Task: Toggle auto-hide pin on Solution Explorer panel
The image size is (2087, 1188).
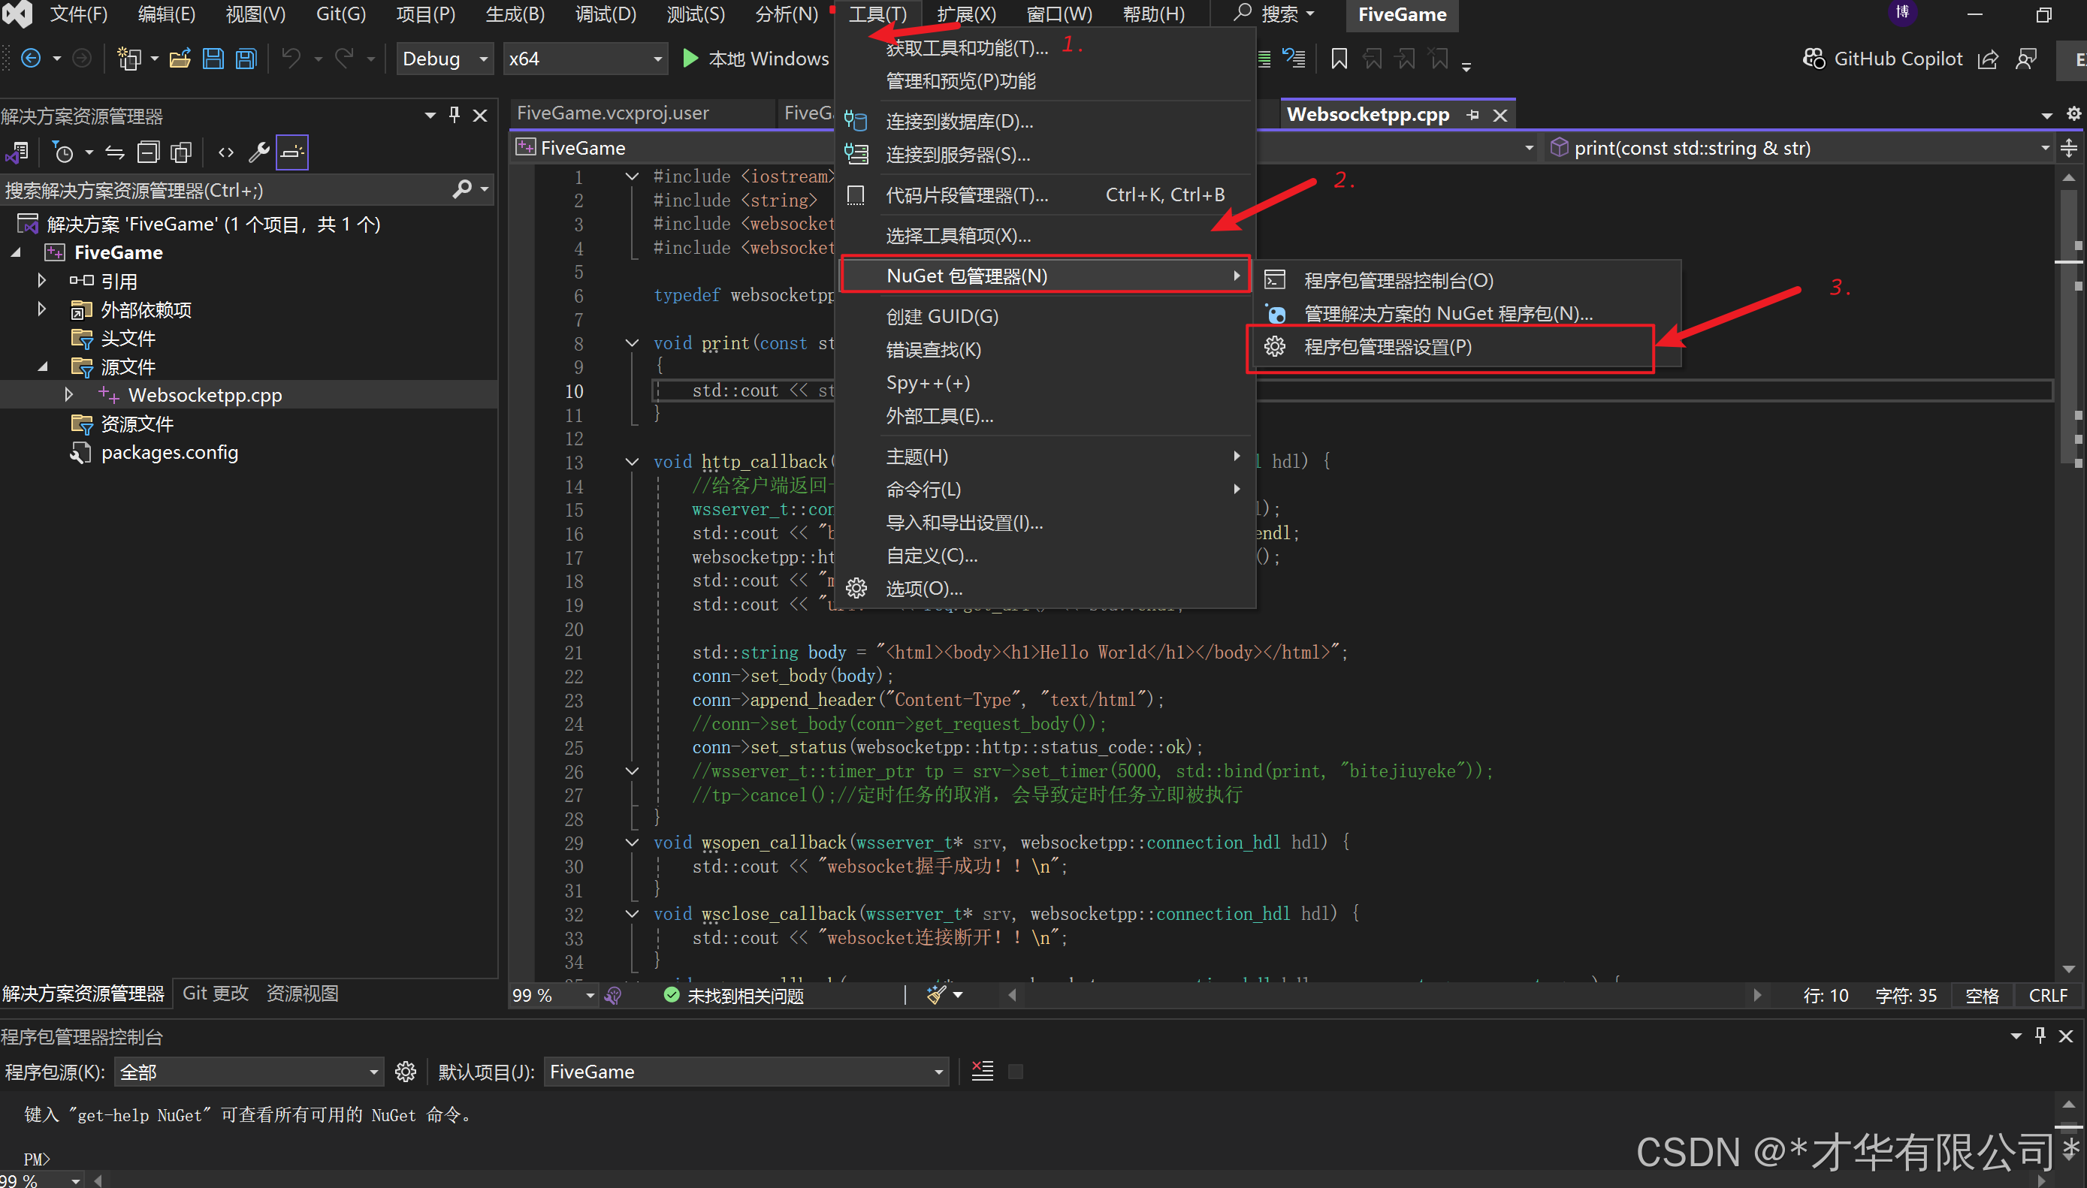Action: point(455,115)
